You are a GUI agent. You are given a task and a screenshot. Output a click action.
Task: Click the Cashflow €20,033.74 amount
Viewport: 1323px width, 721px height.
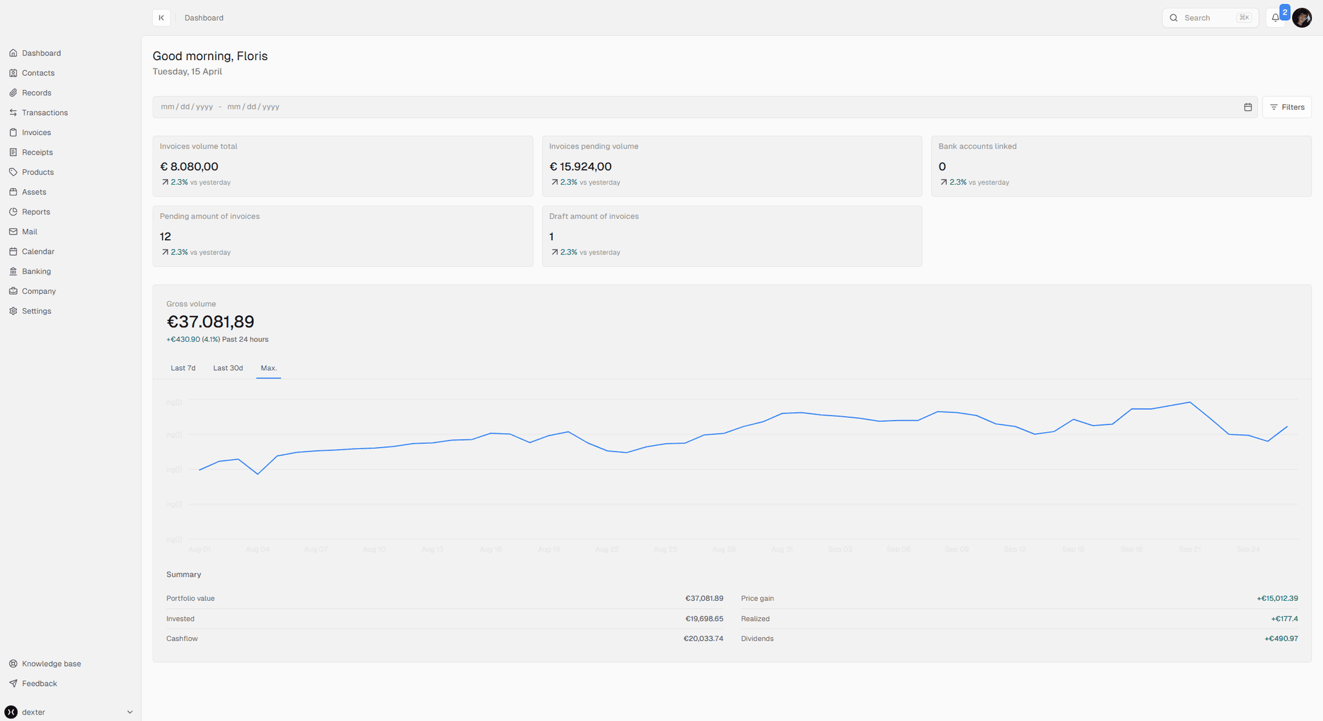tap(703, 639)
